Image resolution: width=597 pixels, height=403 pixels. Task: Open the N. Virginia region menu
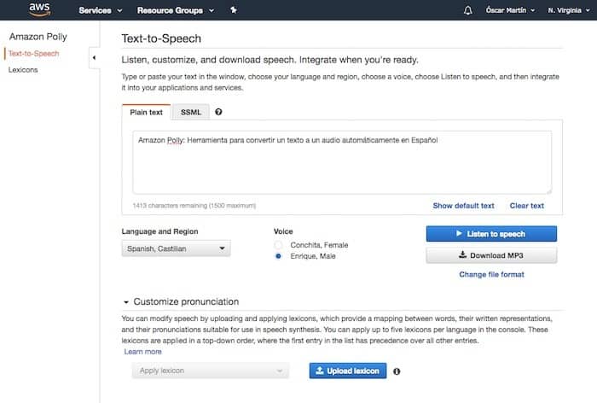tap(569, 10)
